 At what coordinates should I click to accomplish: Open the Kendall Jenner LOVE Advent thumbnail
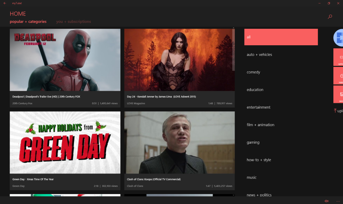tap(179, 60)
